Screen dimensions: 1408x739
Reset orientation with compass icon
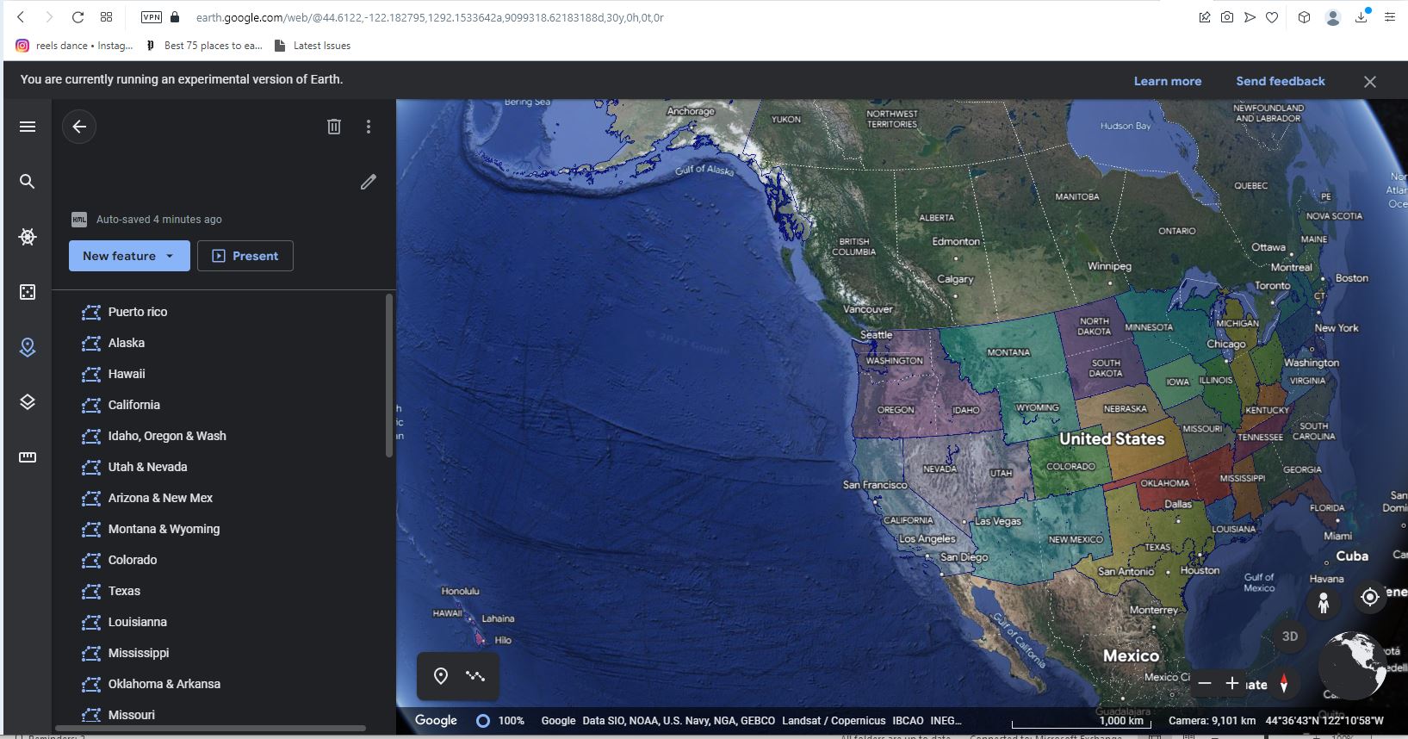click(1284, 683)
